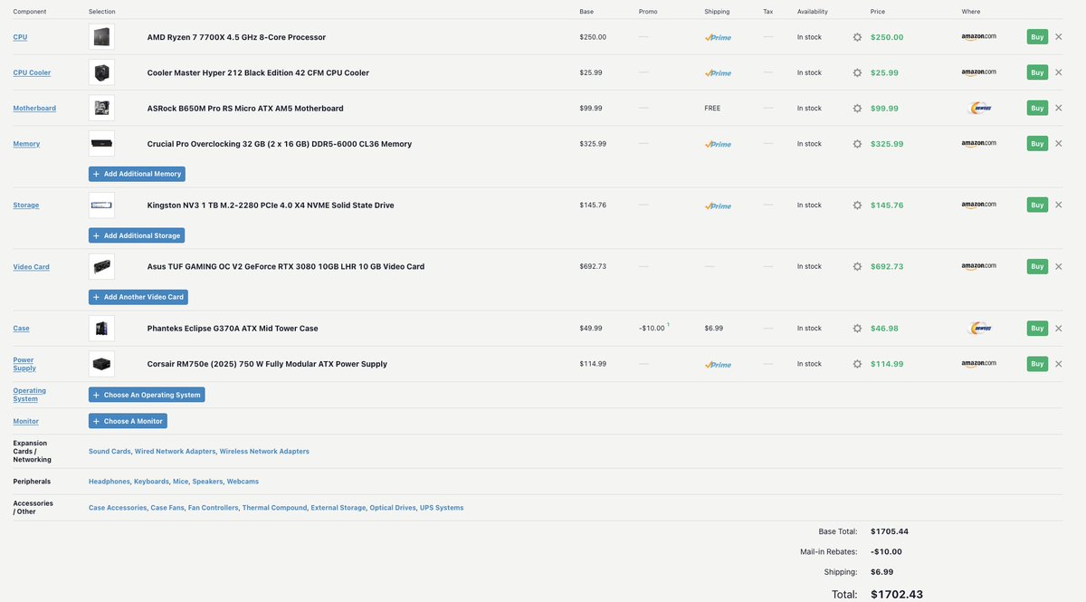
Task: Click the Corsair RM750e PSU thumbnail
Action: [x=101, y=364]
